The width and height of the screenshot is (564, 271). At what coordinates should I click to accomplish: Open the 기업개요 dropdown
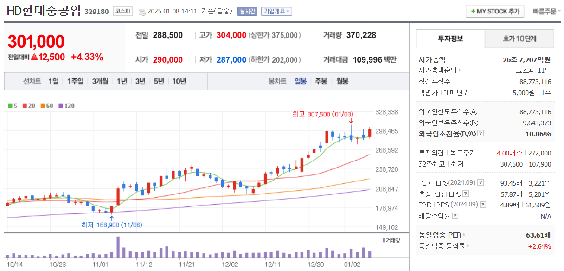click(276, 11)
